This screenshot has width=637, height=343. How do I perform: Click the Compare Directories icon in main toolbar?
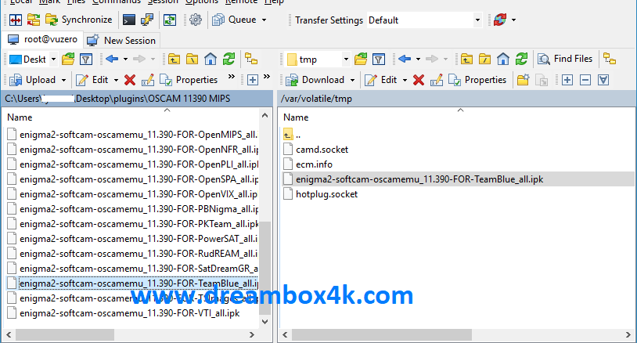tap(16, 20)
